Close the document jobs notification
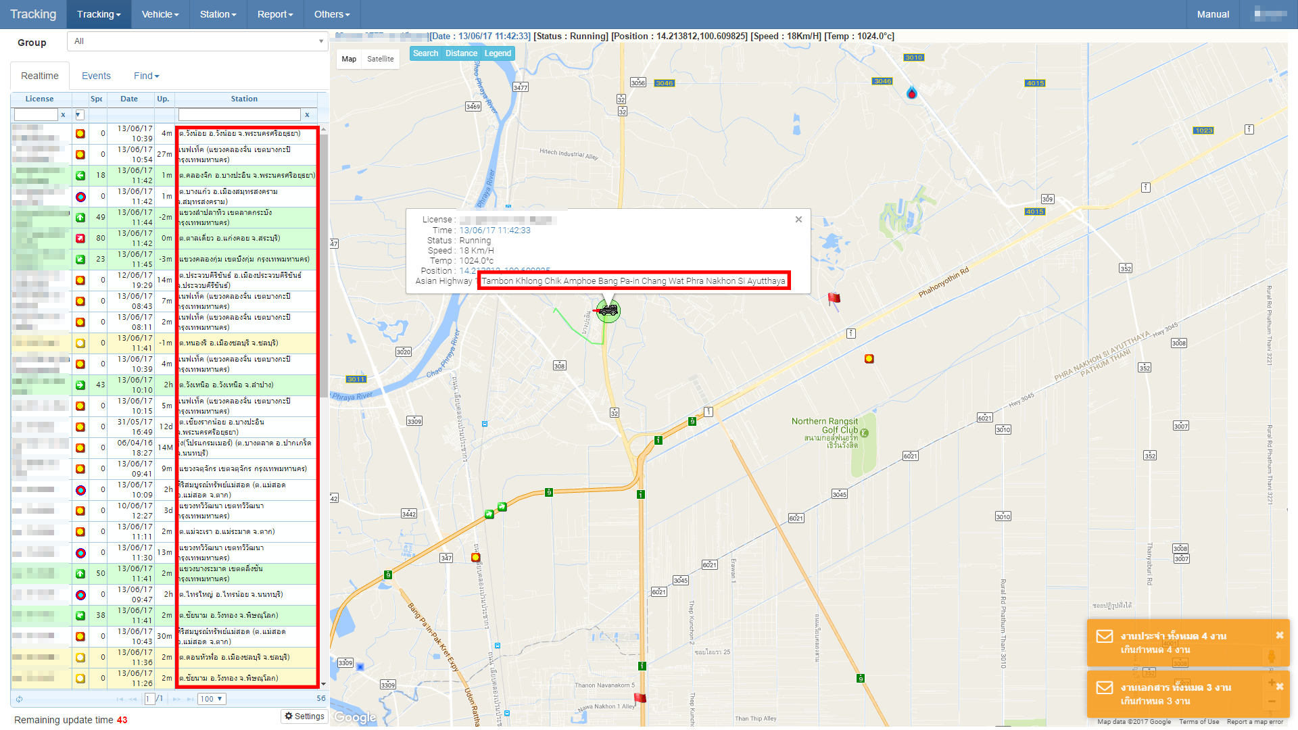Image resolution: width=1298 pixels, height=730 pixels. pyautogui.click(x=1279, y=687)
